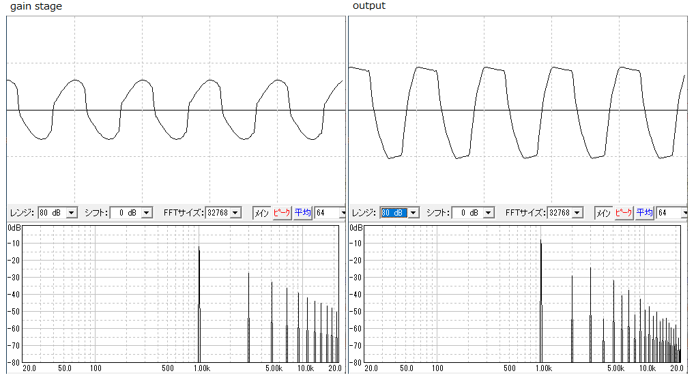Click the 50.0 frequency label in output spectrum
696x382 pixels.
pyautogui.click(x=407, y=368)
